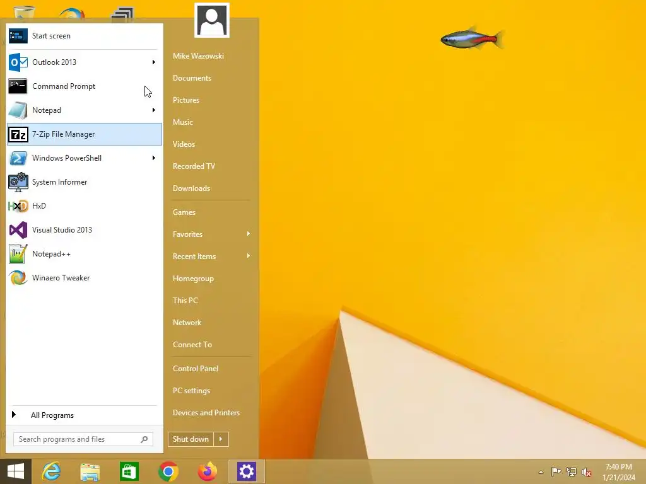Launch Visual Studio 2013 icon
Image resolution: width=646 pixels, height=484 pixels.
coord(18,230)
